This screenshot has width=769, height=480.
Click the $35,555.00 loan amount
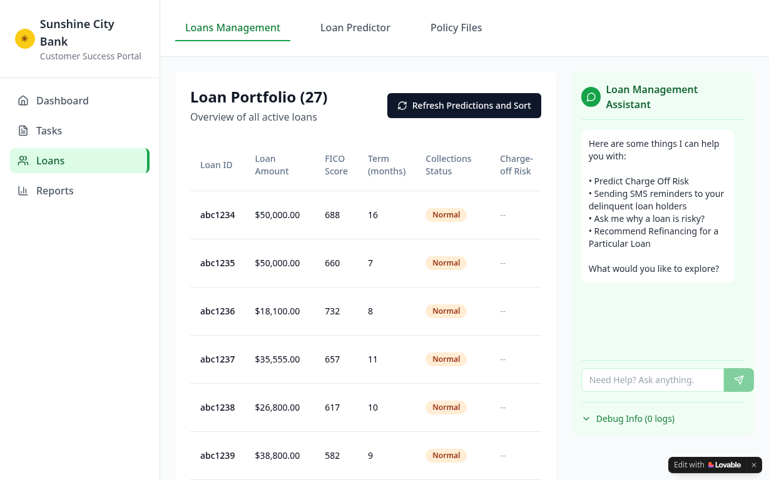click(x=277, y=359)
